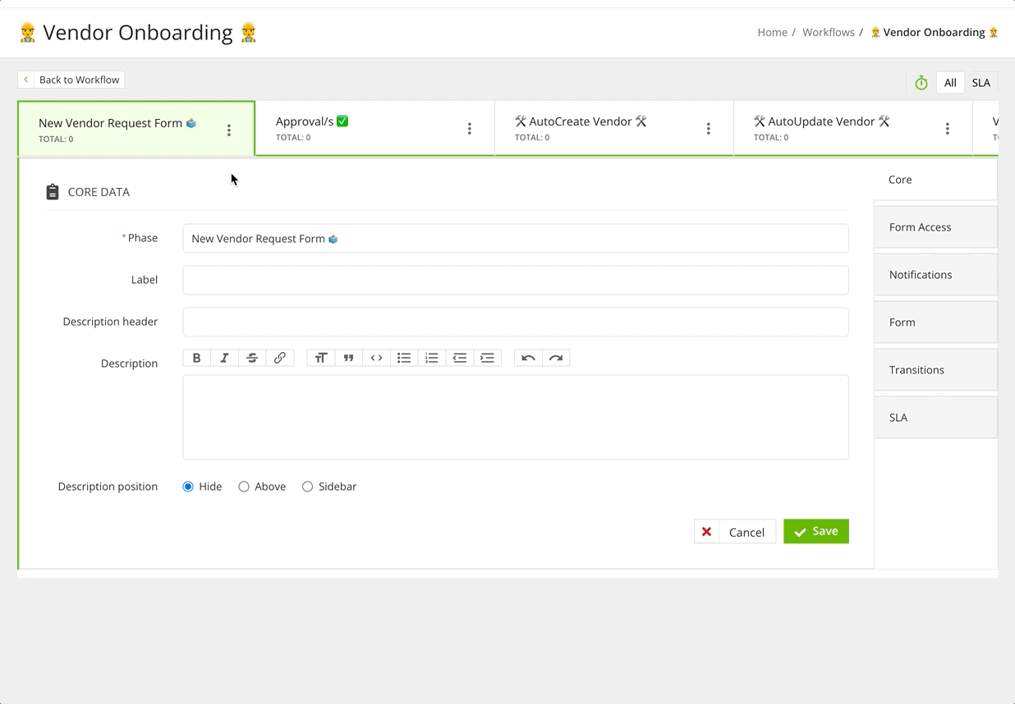Image resolution: width=1015 pixels, height=704 pixels.
Task: Navigate back to the Workflows list
Action: pos(828,32)
